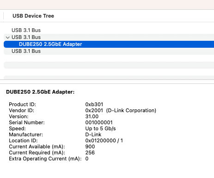Click the D-Link manufacturer value

click(x=93, y=134)
